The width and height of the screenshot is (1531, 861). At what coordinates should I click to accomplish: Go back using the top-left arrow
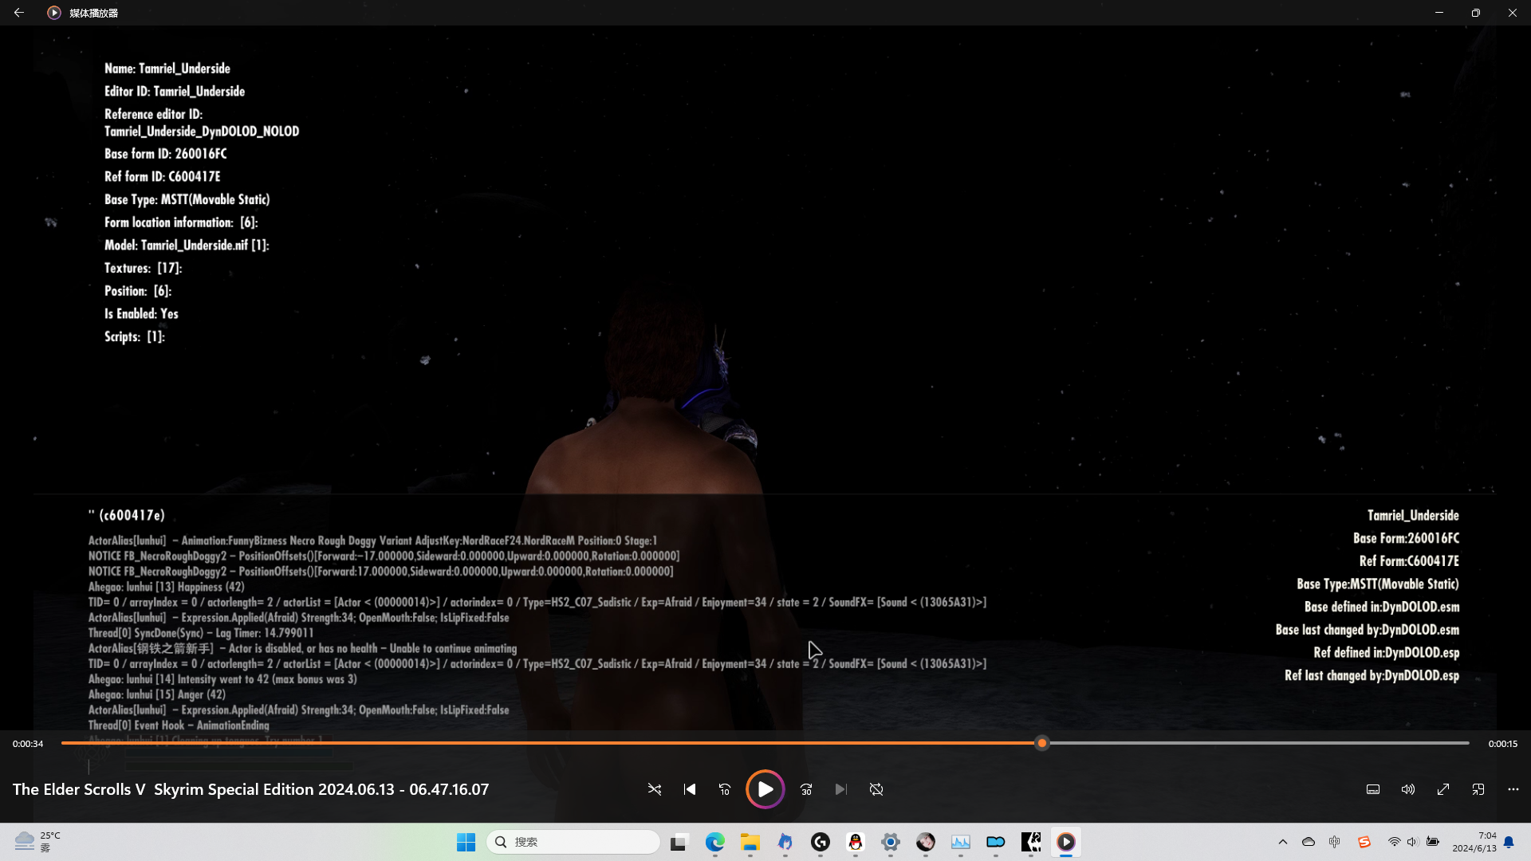coord(19,13)
